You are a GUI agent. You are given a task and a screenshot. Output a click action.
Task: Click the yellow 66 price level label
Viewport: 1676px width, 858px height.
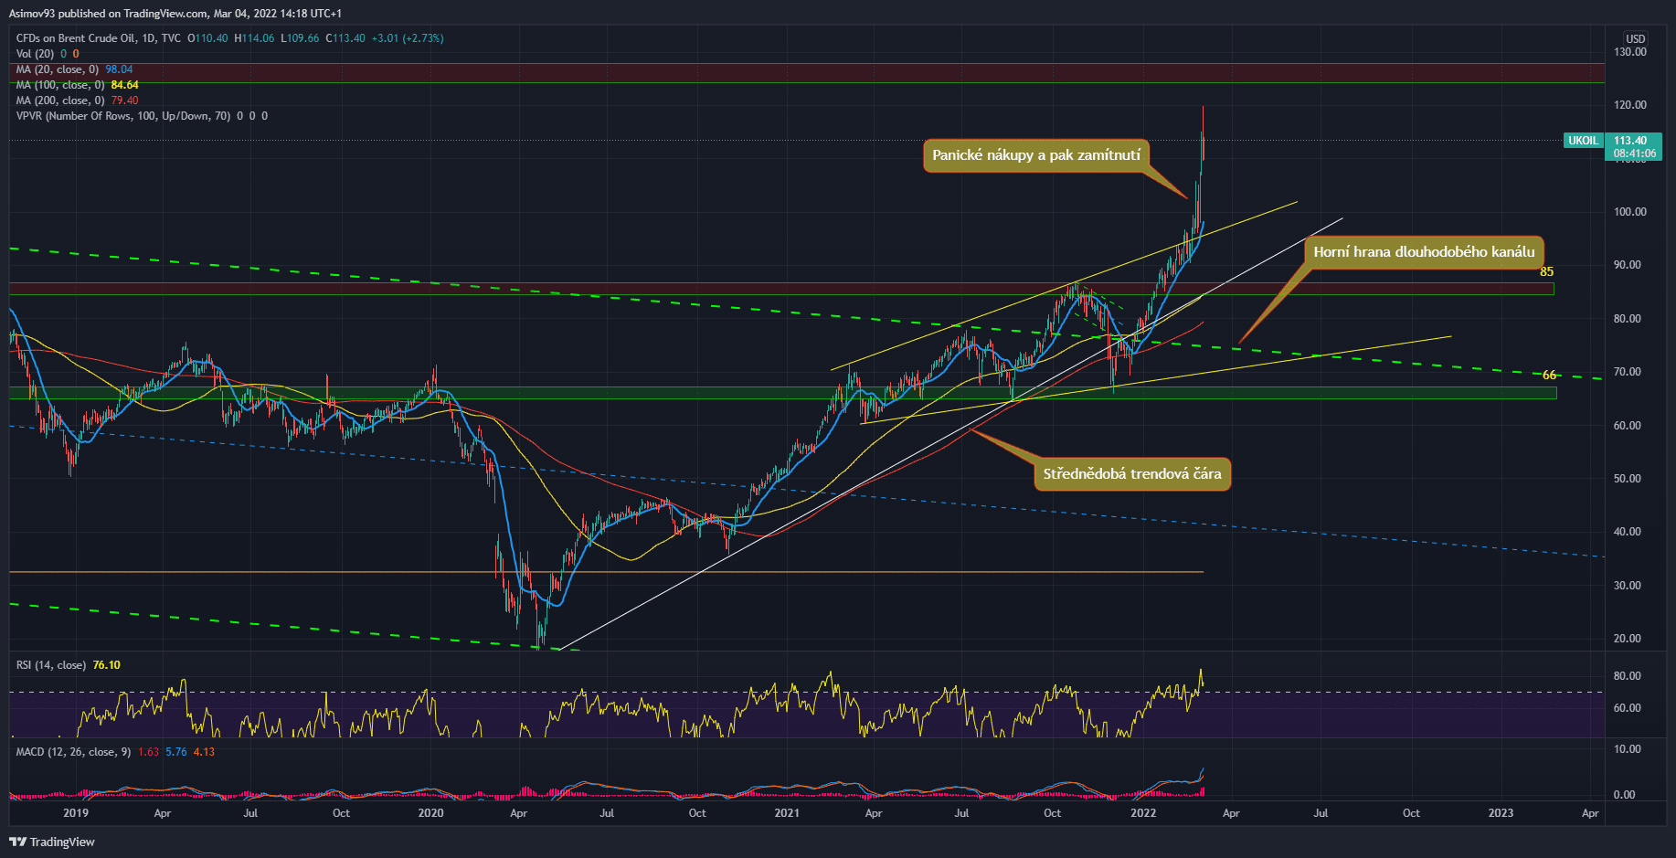point(1549,375)
